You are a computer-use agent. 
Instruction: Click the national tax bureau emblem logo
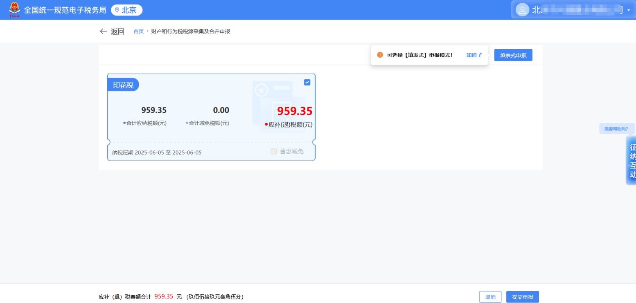tap(15, 9)
